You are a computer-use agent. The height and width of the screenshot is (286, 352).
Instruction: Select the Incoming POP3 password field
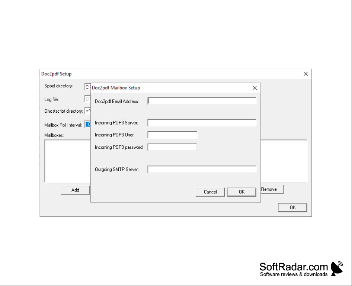coord(172,147)
